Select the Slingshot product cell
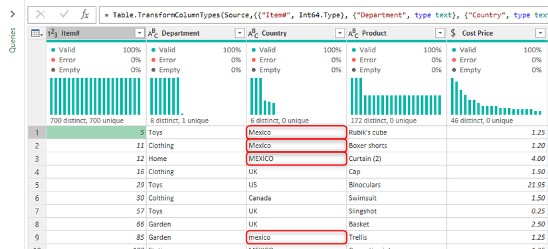The image size is (548, 249). (x=397, y=211)
